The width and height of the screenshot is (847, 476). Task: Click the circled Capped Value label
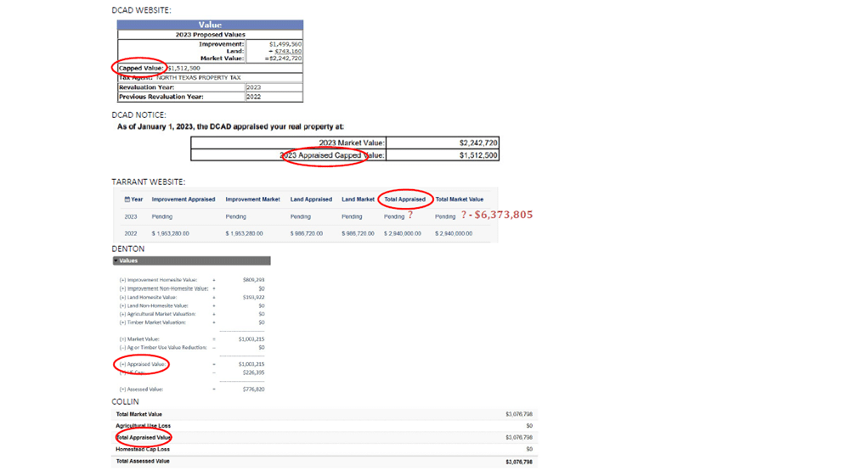click(141, 68)
